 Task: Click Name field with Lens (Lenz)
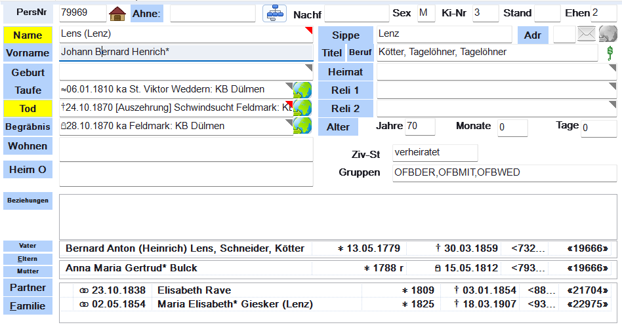(x=186, y=35)
